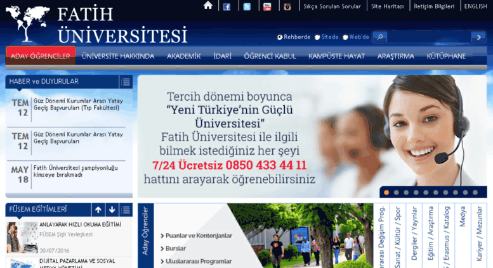493x268 pixels.
Task: Click the Anlayarak Hızlı Okuma course thumbnail
Action: [x=22, y=237]
